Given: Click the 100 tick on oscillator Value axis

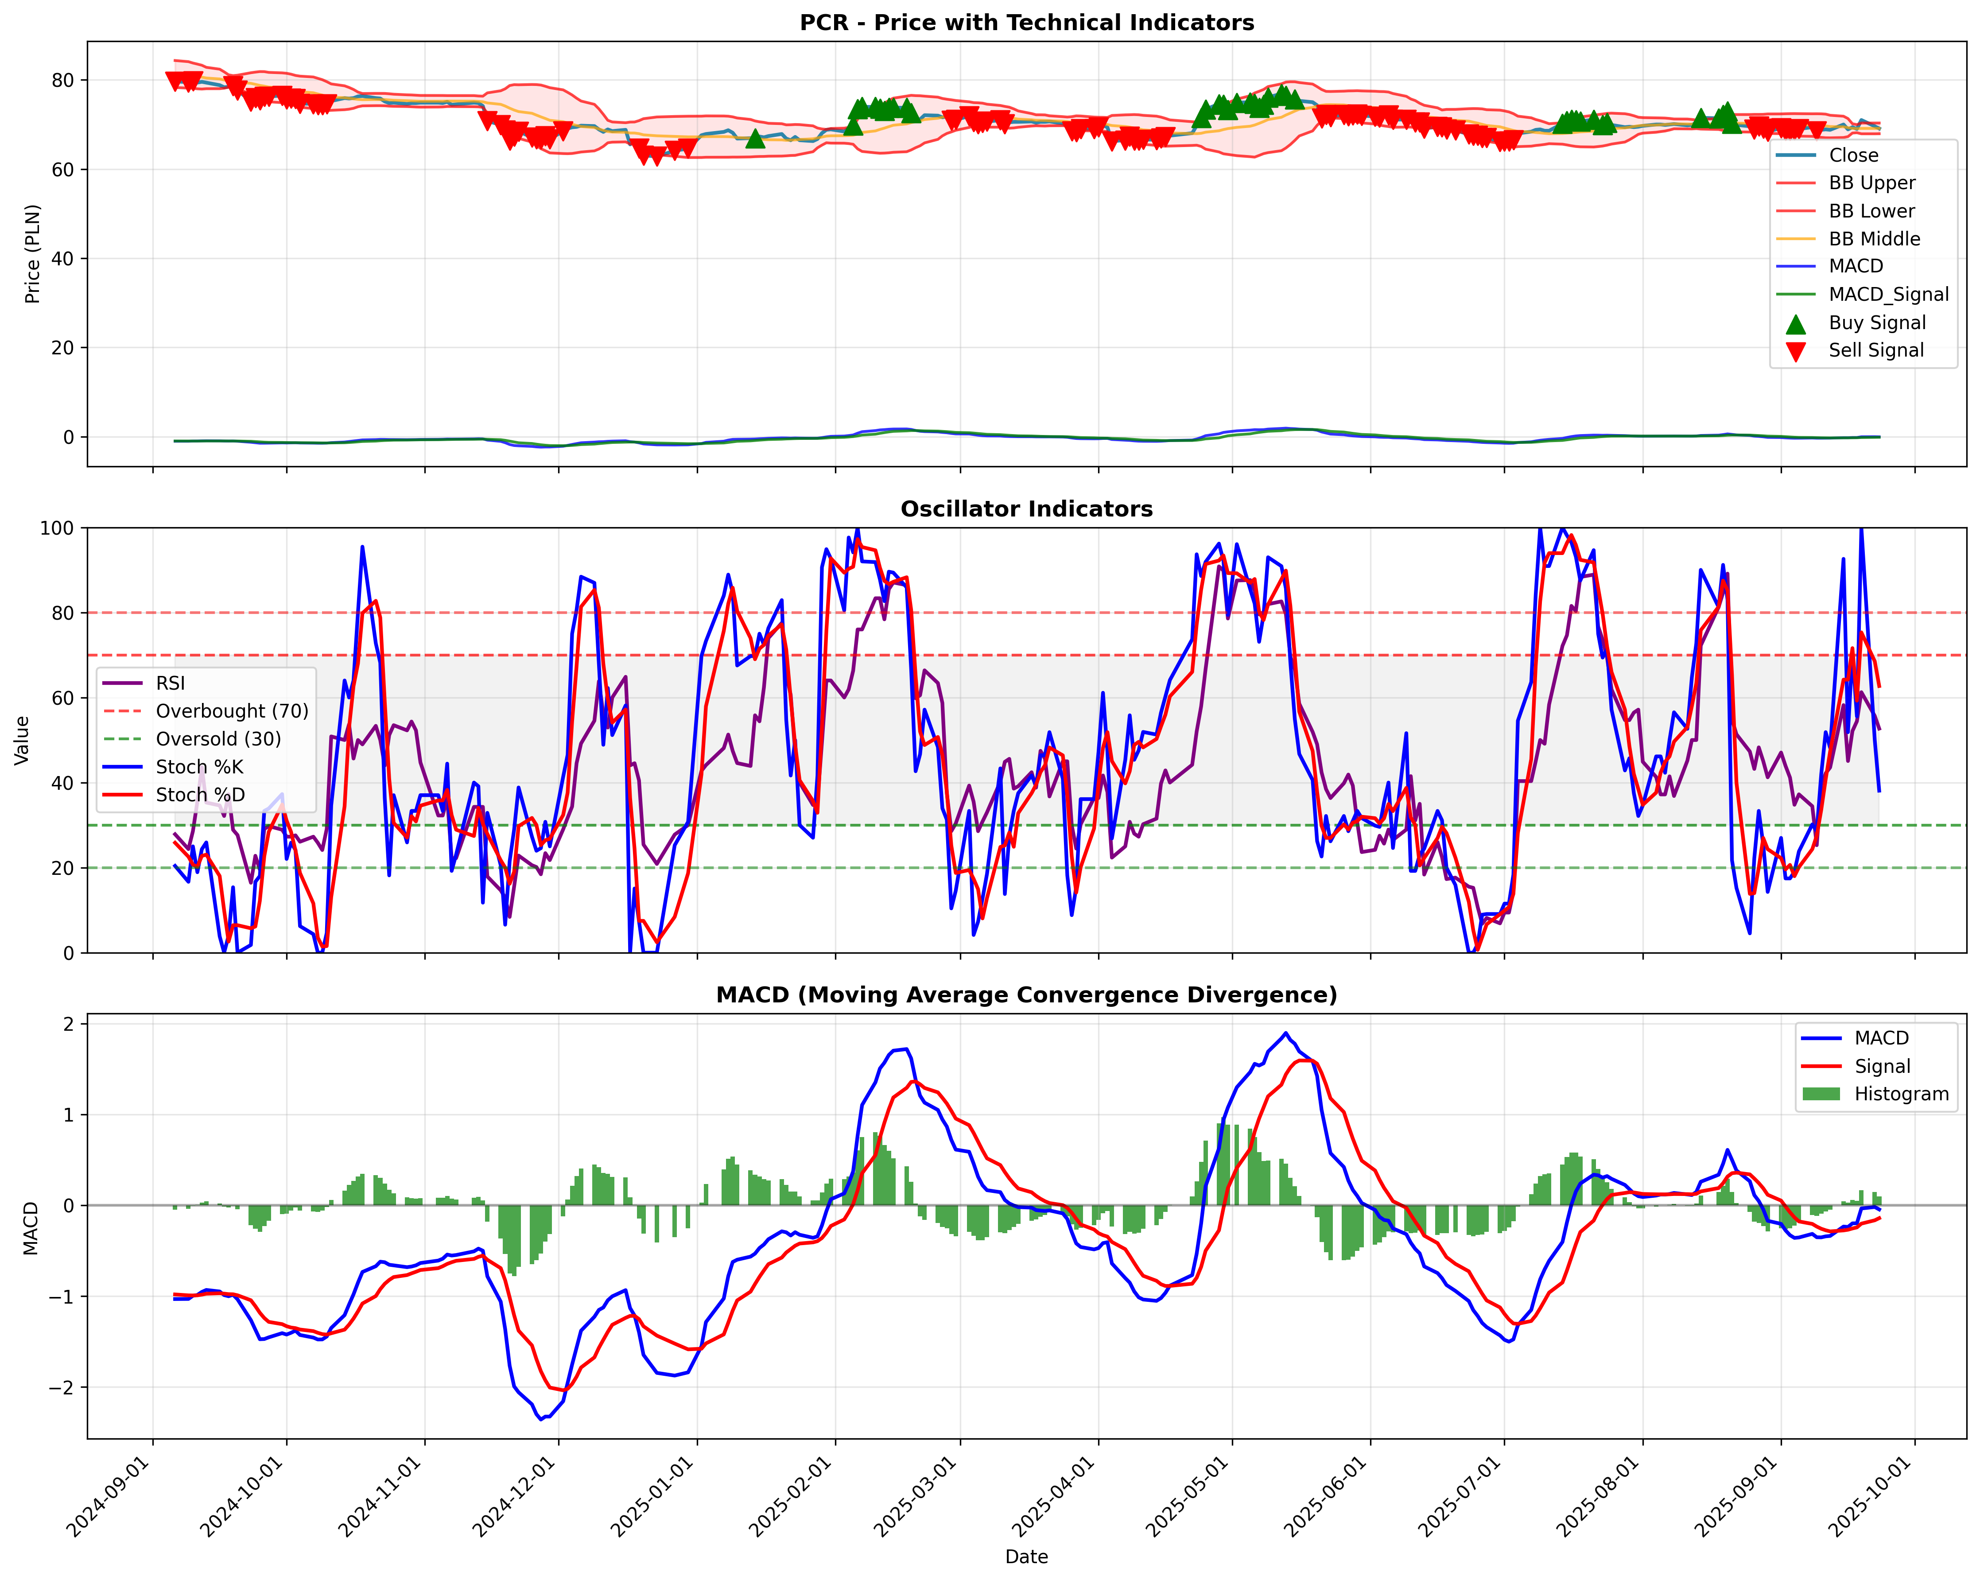Looking at the screenshot, I should tap(57, 528).
